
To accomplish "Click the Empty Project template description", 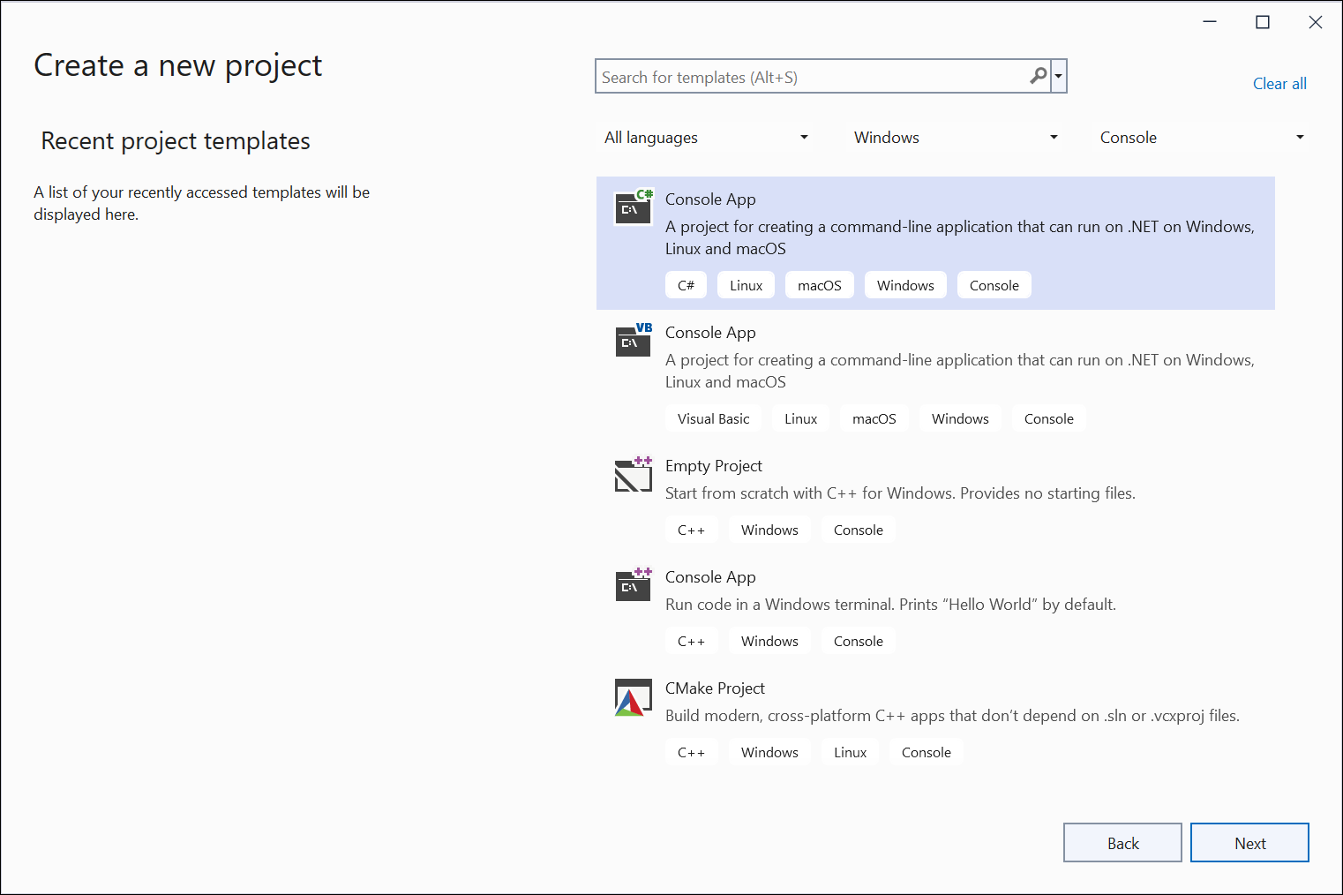I will tap(899, 493).
